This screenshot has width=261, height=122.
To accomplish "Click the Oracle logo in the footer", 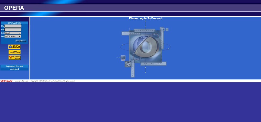I will point(7,81).
